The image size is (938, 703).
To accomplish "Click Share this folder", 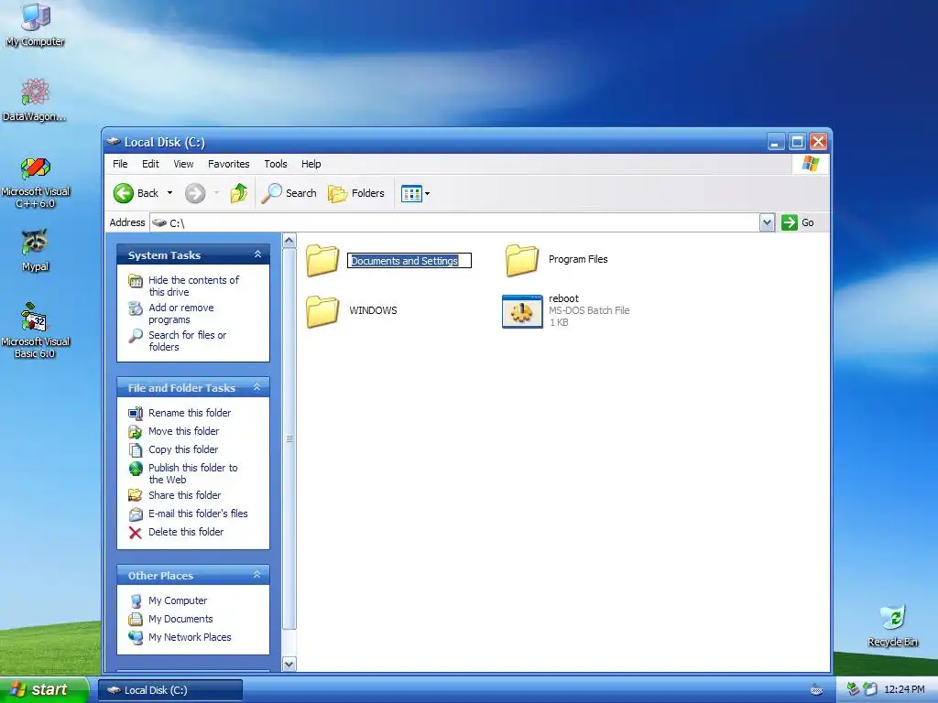I will (185, 495).
